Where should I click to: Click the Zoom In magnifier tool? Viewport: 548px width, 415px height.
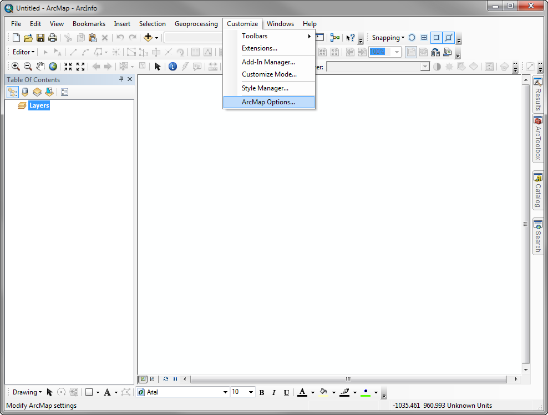click(16, 67)
